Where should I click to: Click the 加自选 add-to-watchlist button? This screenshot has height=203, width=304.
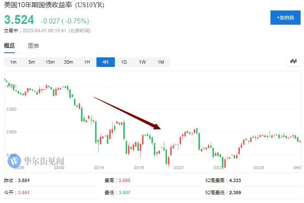(x=285, y=18)
